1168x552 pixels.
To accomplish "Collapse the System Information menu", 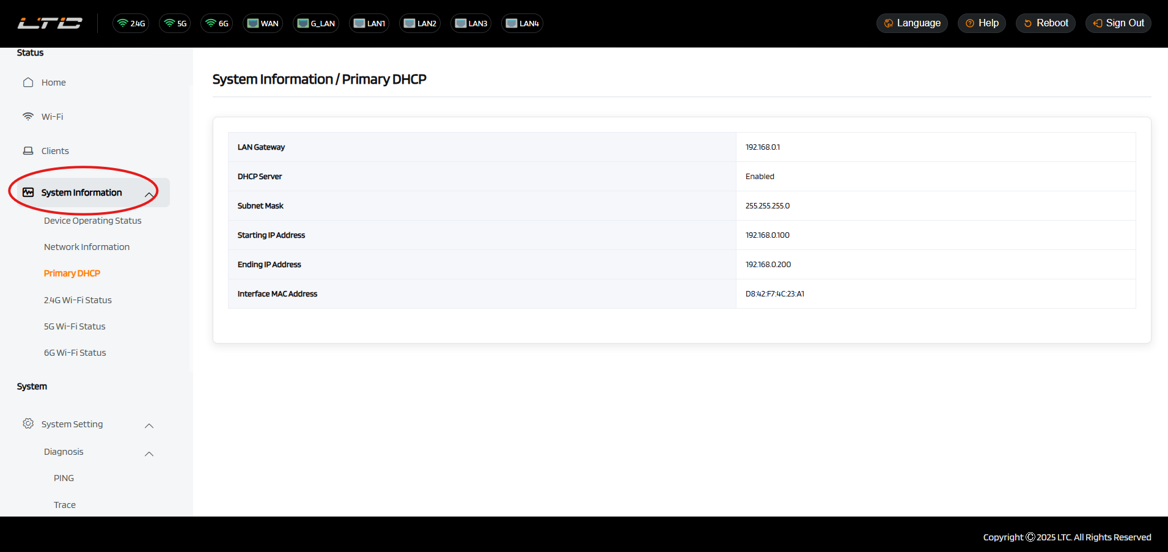I will point(149,194).
